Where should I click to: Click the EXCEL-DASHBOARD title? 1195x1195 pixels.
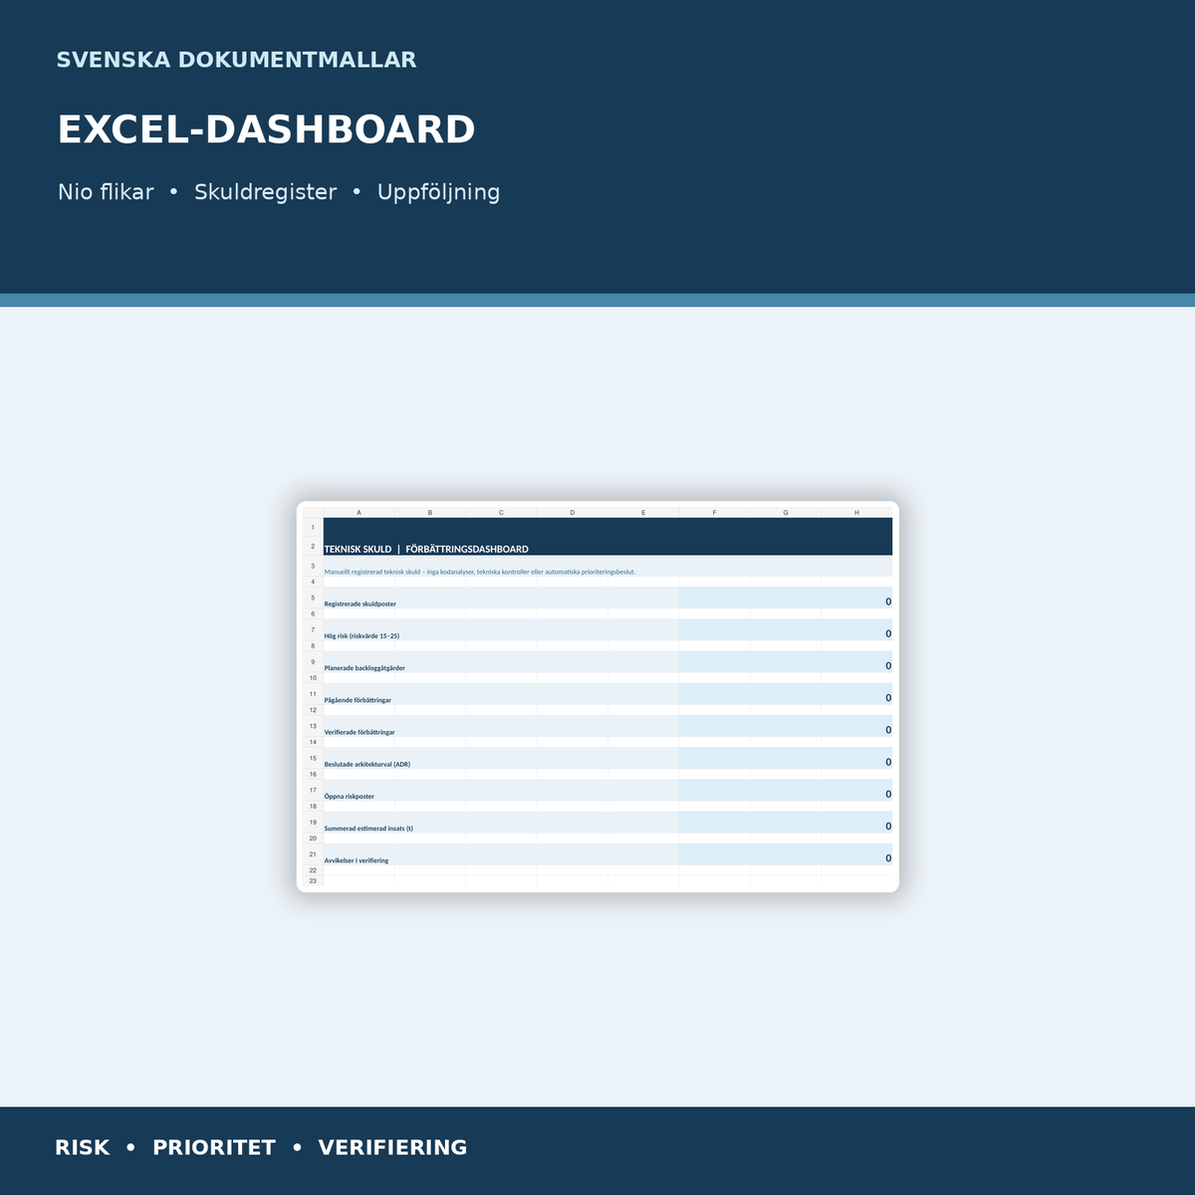click(x=266, y=129)
